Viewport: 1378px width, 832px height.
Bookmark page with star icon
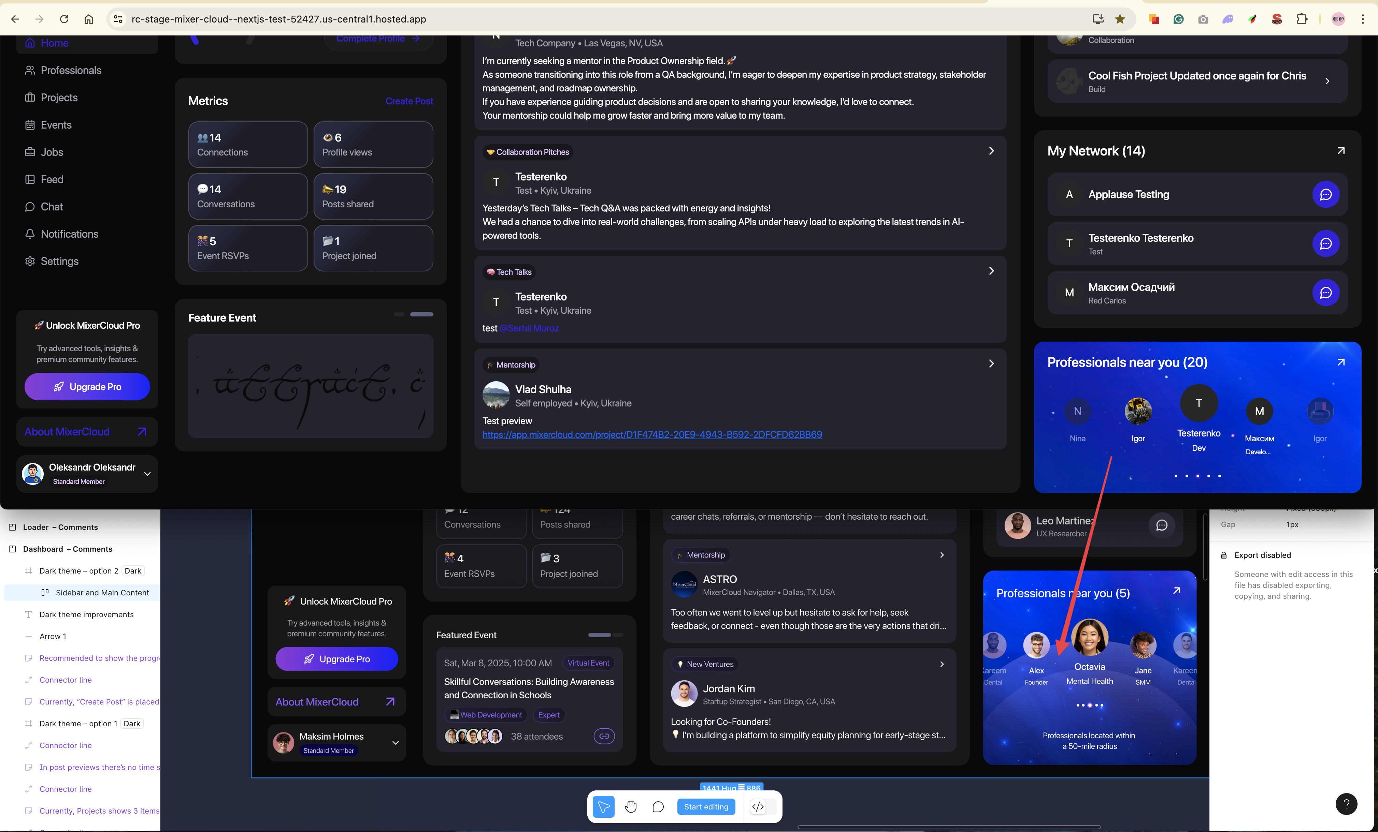point(1120,19)
